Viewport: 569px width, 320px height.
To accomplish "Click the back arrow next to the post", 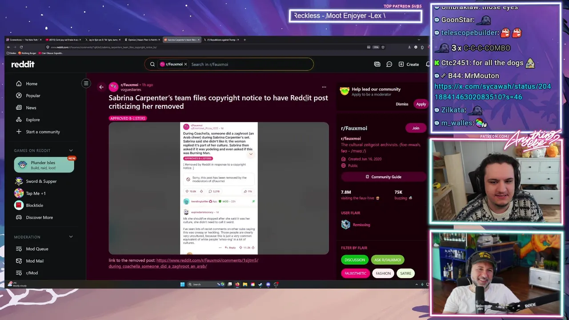I will (x=101, y=87).
